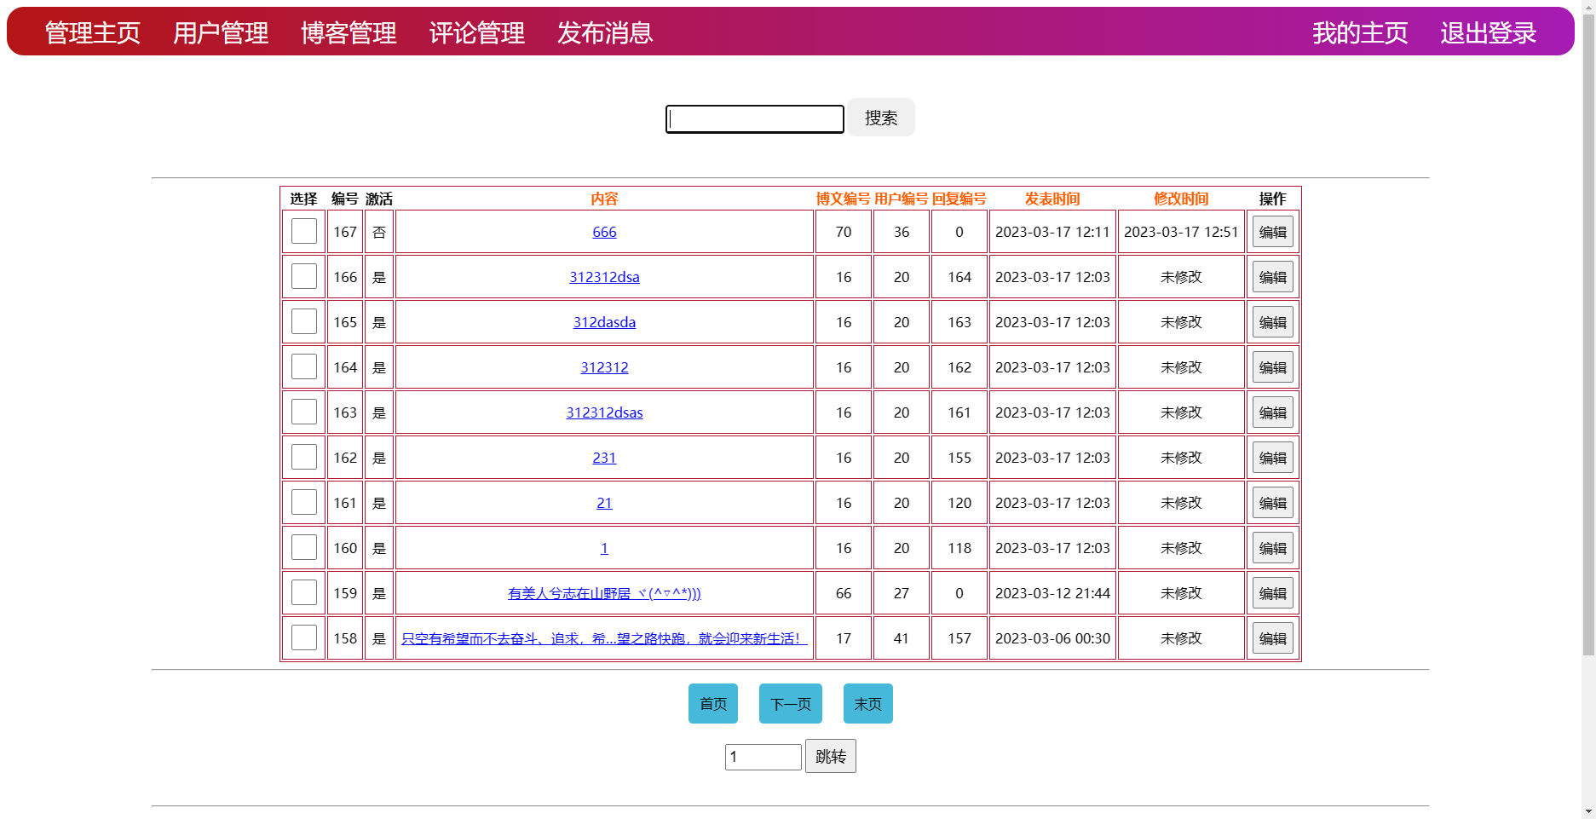Open 评论管理 in the navigation bar

click(476, 33)
